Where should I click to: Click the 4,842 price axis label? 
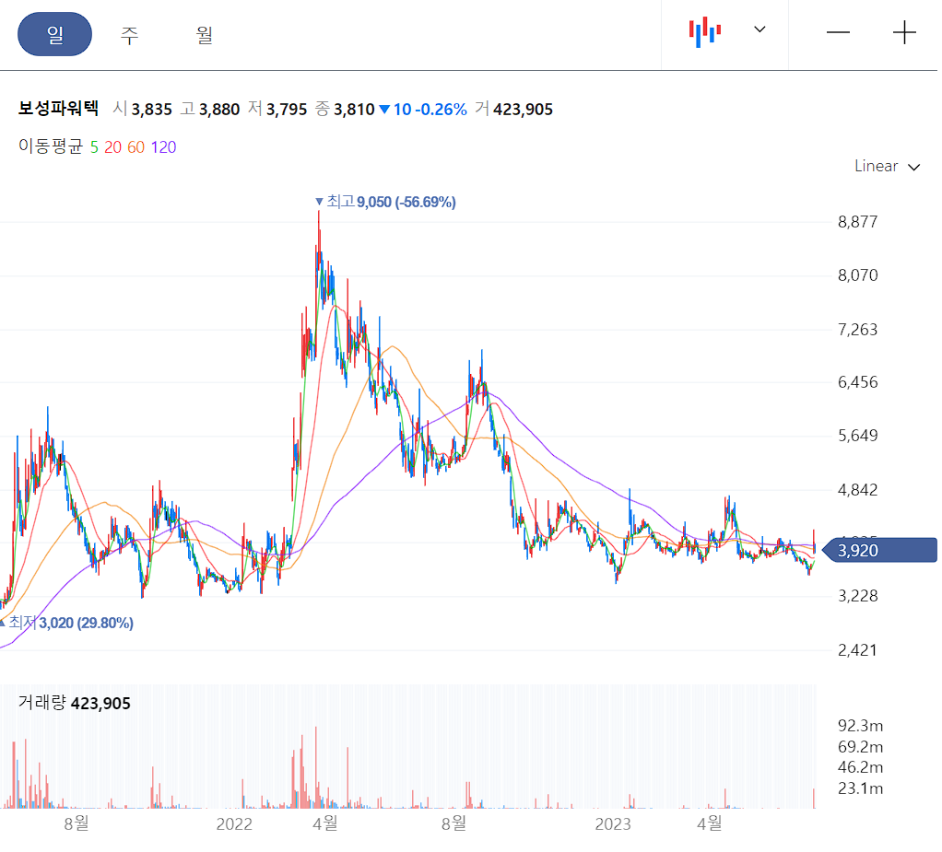point(857,490)
